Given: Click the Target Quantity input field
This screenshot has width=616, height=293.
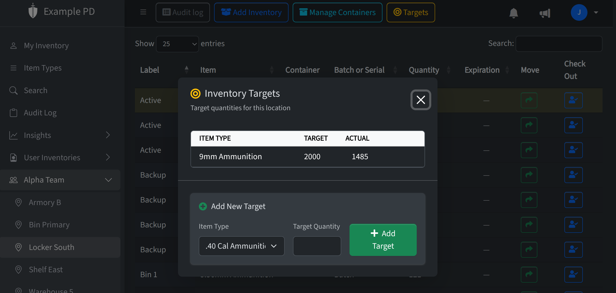Looking at the screenshot, I should pyautogui.click(x=317, y=246).
